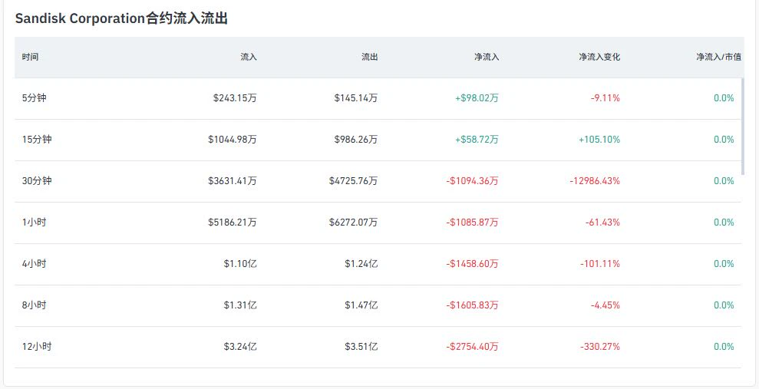Click the 0.0% value in 1小时 row
The image size is (759, 389).
coord(724,223)
